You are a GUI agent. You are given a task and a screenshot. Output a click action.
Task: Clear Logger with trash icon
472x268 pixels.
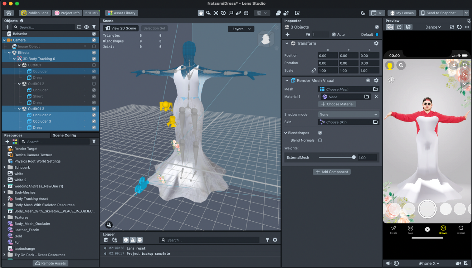[106, 240]
